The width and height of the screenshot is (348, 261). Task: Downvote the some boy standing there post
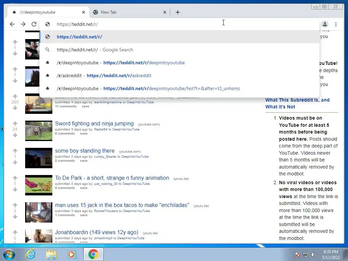15,162
